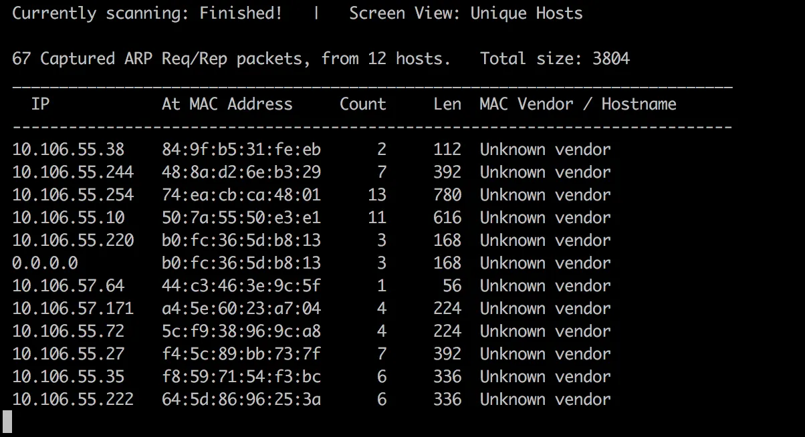Click the 'Count' column header
This screenshot has width=805, height=437.
pos(362,104)
